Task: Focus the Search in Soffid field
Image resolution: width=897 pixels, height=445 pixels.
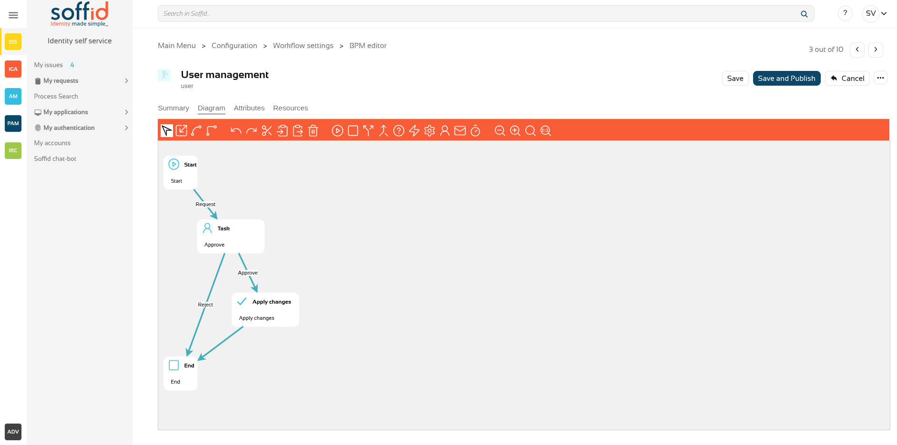Action: tap(477, 13)
